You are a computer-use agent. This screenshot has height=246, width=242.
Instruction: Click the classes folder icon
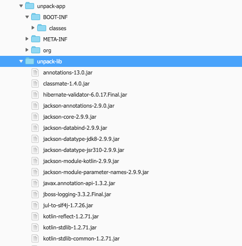point(42,28)
